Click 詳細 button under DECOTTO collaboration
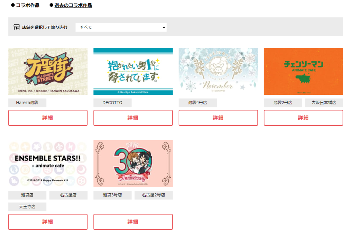347x231 pixels. (x=133, y=118)
